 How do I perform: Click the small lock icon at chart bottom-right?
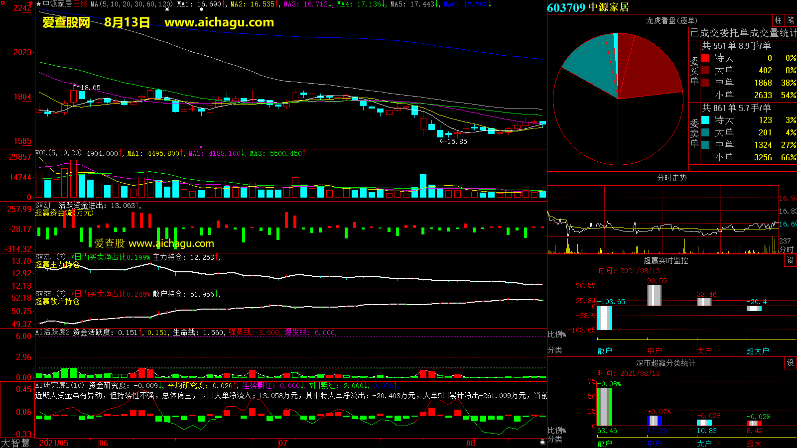pos(542,442)
